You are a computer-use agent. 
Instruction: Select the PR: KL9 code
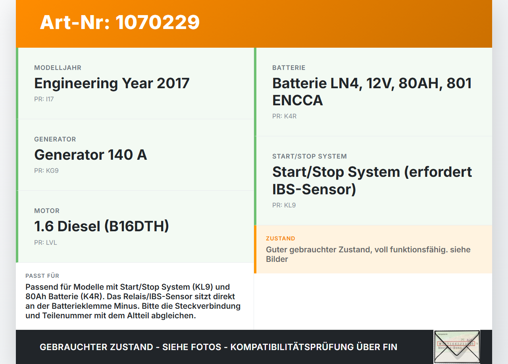pos(284,205)
